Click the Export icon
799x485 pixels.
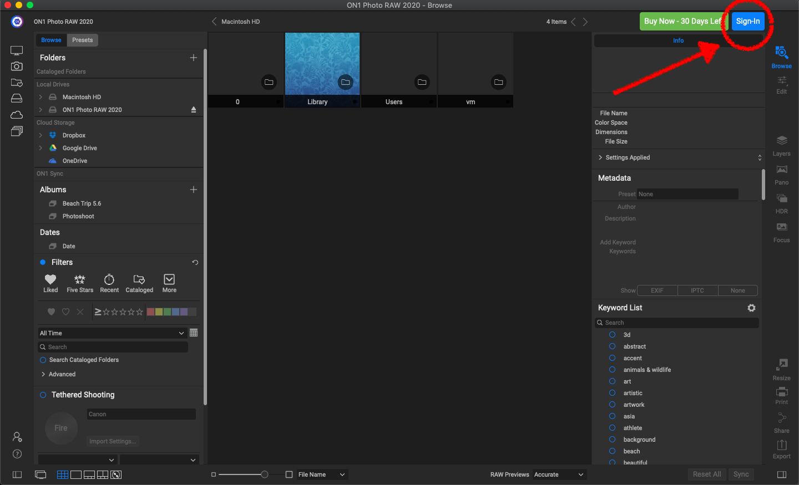(781, 448)
